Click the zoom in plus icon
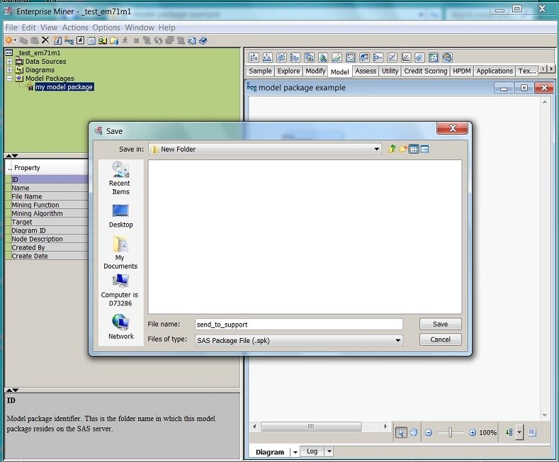The height and width of the screenshot is (462, 559). coord(473,432)
